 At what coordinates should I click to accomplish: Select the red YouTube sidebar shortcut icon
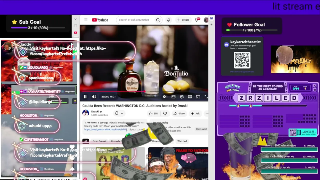click(x=75, y=32)
